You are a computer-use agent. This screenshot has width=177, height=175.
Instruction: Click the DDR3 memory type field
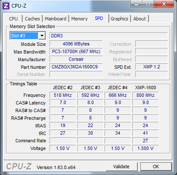109,36
